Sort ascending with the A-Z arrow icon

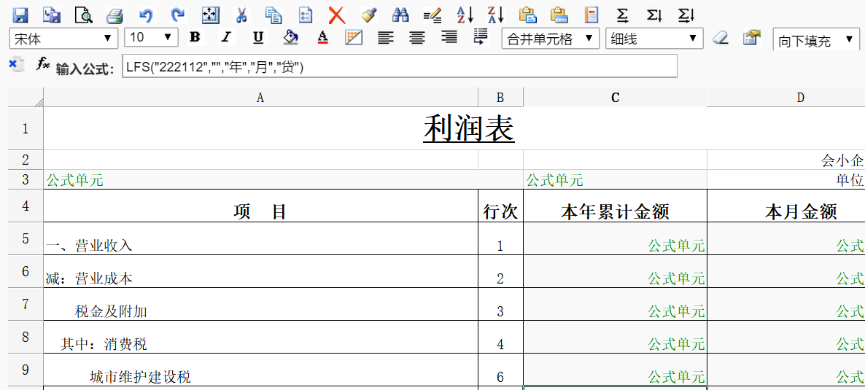(465, 15)
